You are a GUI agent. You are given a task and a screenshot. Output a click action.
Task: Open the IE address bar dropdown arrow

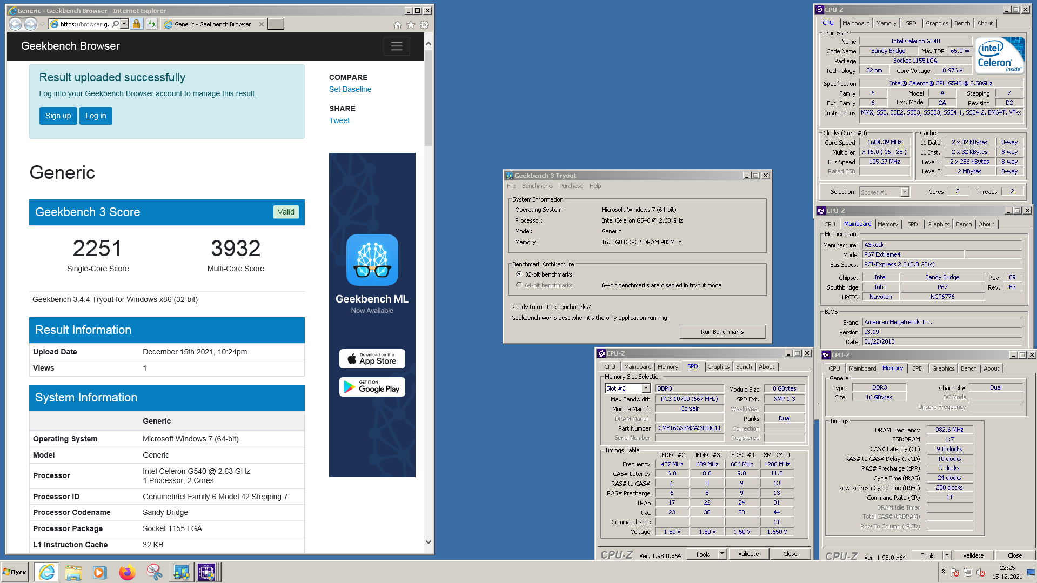124,24
